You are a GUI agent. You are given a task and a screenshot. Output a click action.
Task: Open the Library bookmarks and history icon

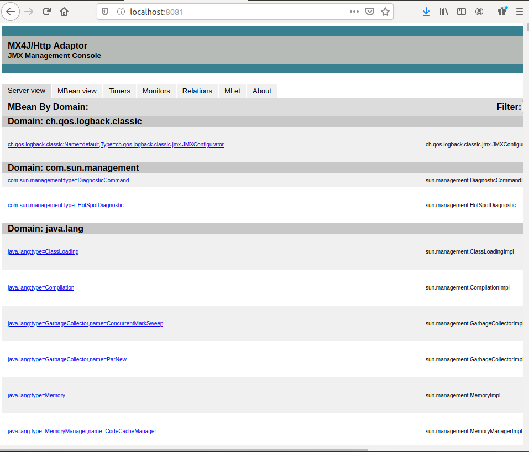pyautogui.click(x=444, y=12)
